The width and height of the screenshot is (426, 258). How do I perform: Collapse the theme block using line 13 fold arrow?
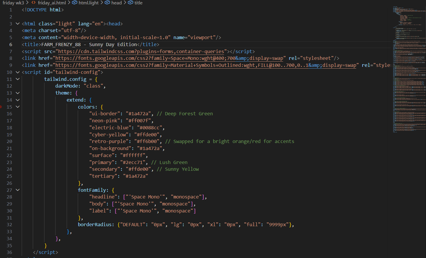pos(17,93)
